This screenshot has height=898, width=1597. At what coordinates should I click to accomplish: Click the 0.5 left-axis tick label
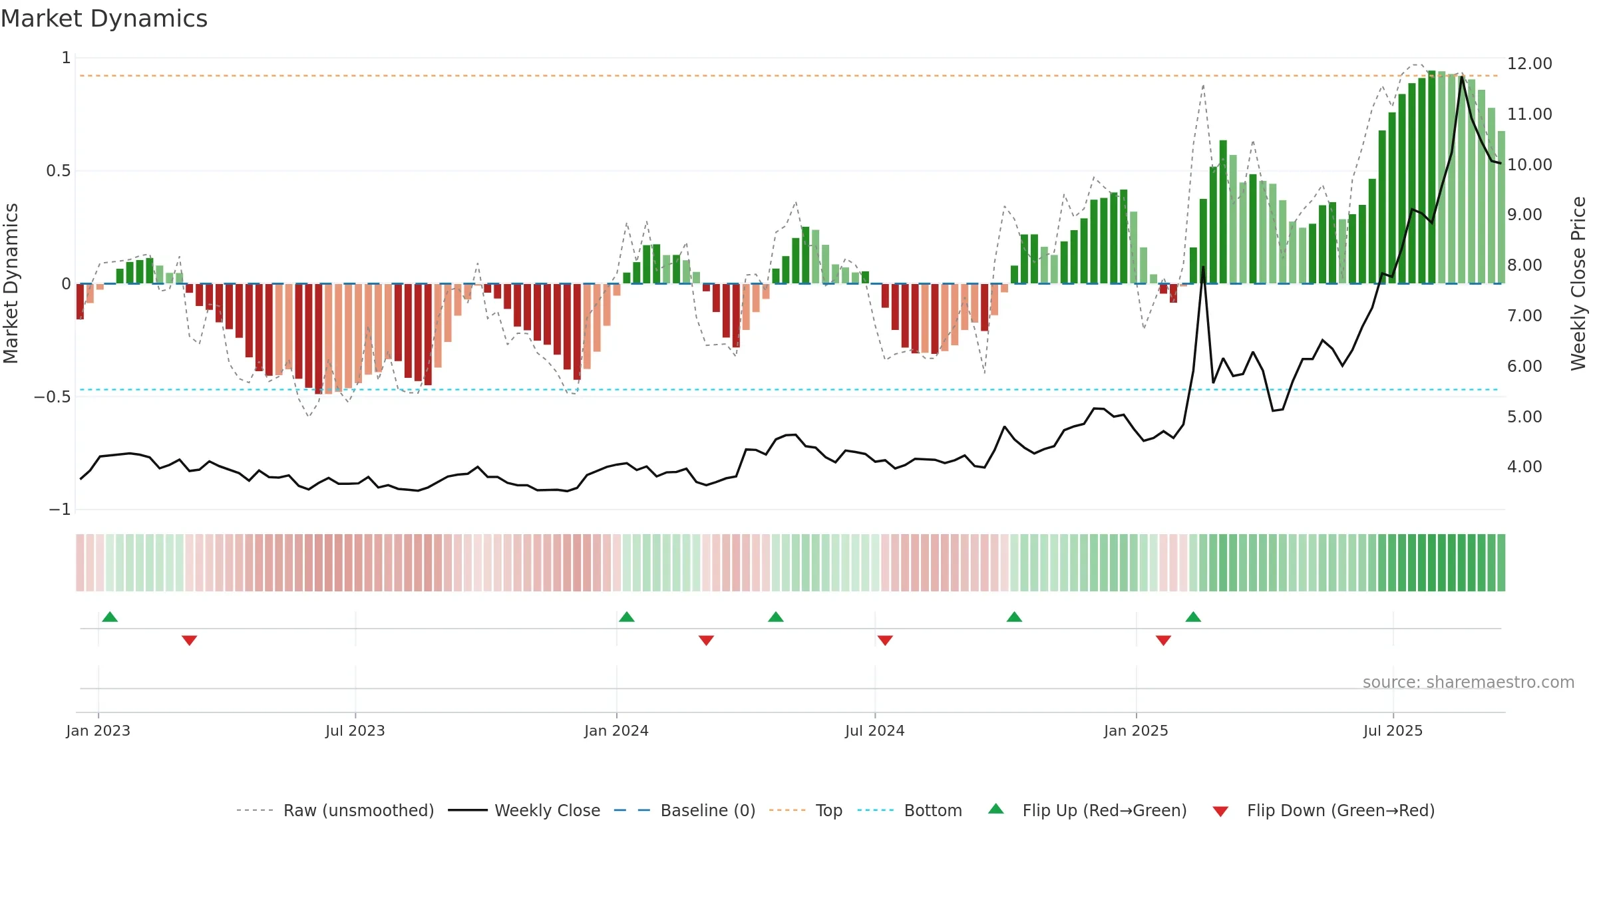click(59, 170)
